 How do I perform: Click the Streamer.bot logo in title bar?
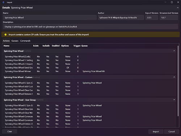click(3, 2)
